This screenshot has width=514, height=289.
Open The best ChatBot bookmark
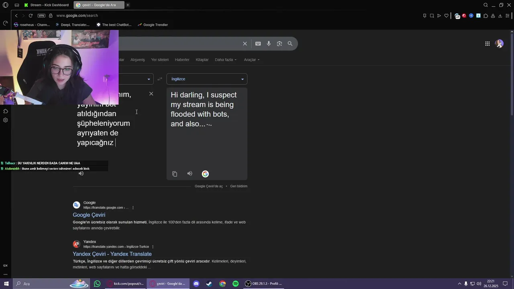coord(114,25)
